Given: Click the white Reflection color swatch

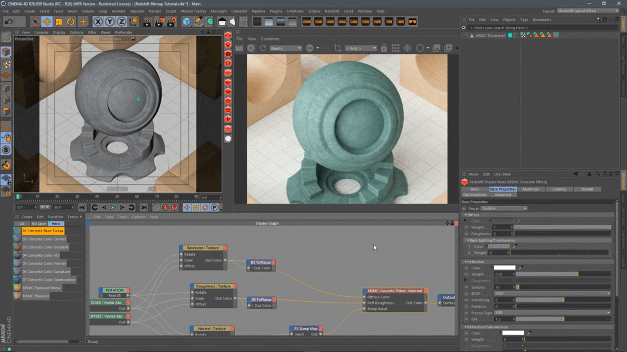Looking at the screenshot, I should [x=504, y=268].
